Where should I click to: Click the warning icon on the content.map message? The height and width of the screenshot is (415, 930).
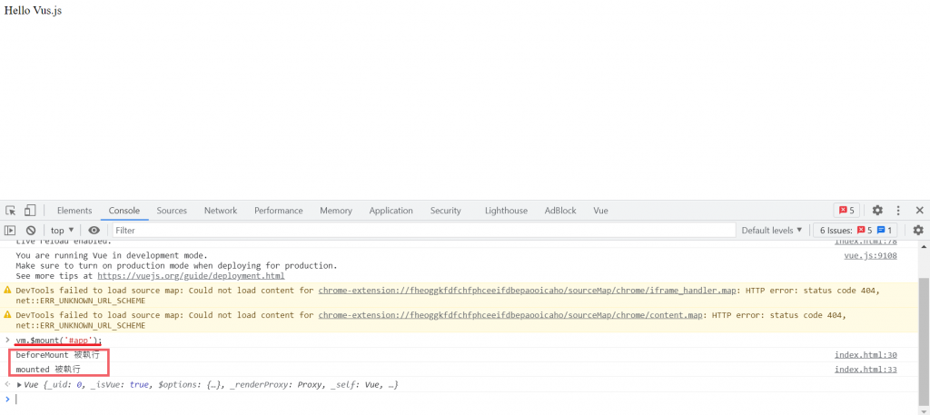(x=7, y=315)
